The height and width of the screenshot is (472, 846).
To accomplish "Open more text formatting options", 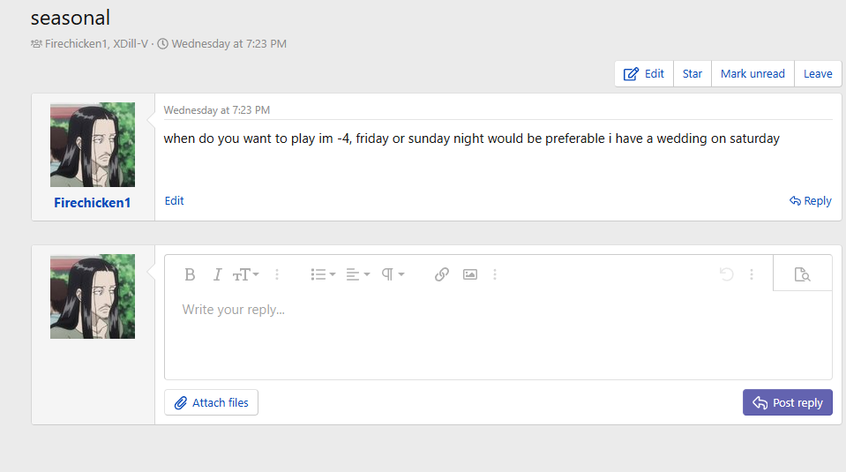I will pos(277,274).
